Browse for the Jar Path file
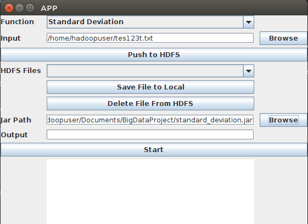The image size is (308, 224). (283, 120)
